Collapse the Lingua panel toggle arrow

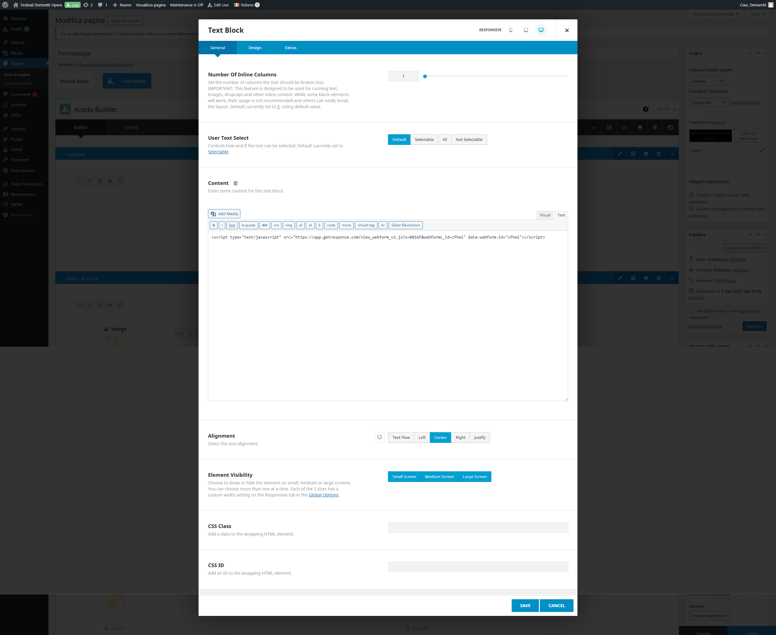pyautogui.click(x=766, y=53)
